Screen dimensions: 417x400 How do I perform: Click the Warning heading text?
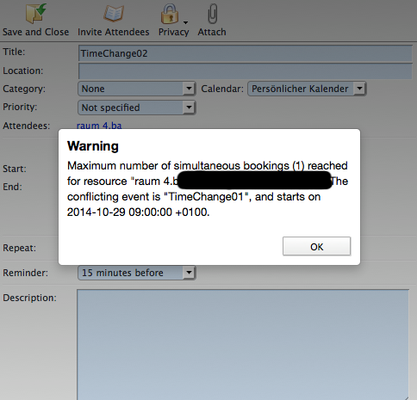tap(93, 146)
